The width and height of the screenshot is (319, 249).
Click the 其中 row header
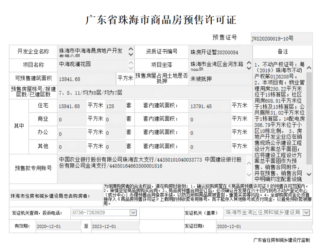[x=19, y=126]
